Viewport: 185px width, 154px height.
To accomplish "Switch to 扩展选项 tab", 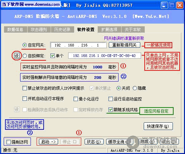I will [x=109, y=29].
